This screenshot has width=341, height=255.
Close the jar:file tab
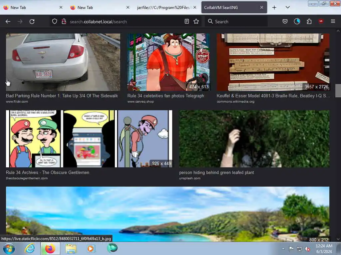195,7
